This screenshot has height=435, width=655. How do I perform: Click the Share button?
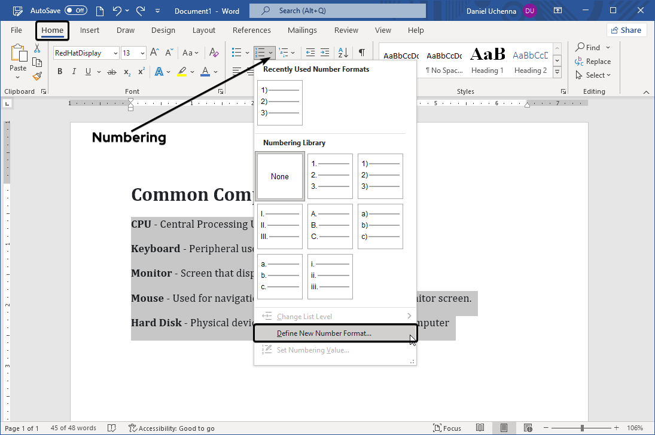click(x=626, y=30)
